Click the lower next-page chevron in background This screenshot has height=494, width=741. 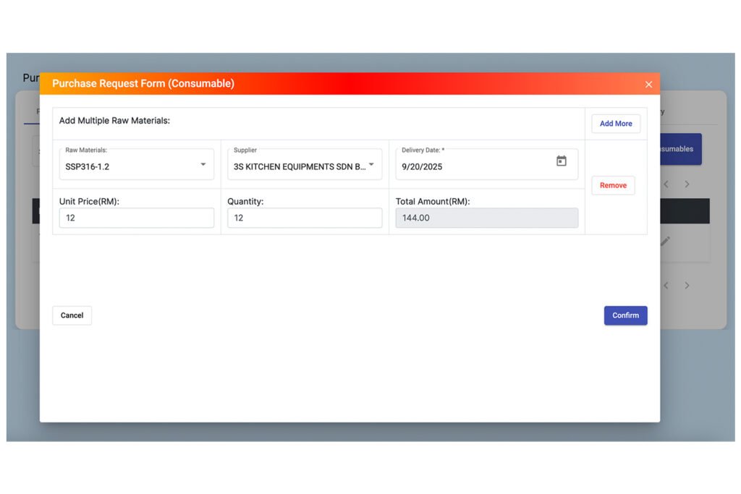[687, 286]
